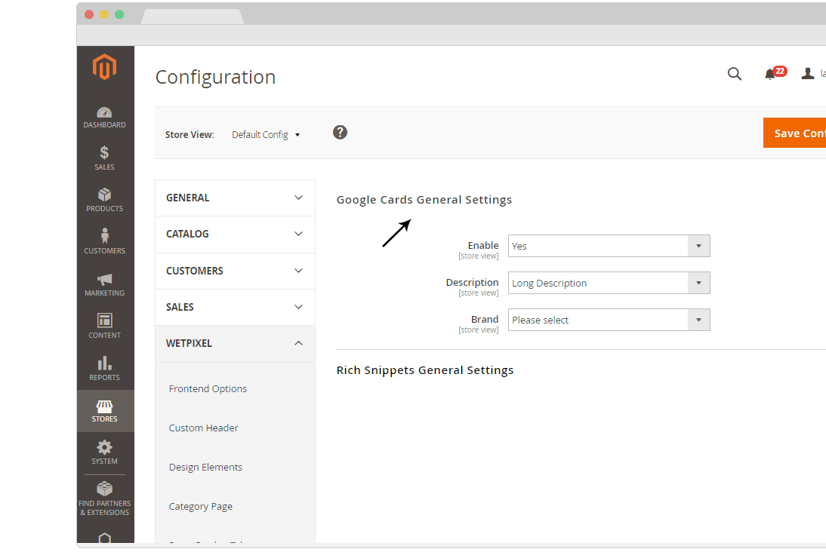
Task: Click the Save Config button
Action: [x=794, y=133]
